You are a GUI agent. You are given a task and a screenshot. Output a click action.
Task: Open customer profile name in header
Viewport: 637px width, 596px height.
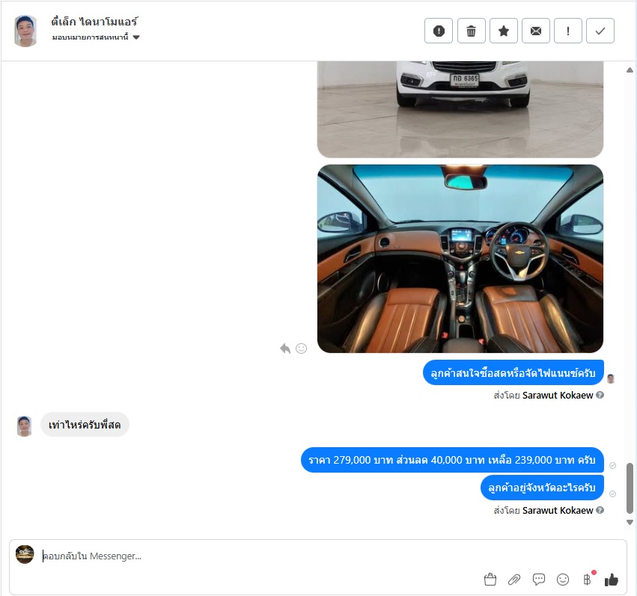pos(94,22)
